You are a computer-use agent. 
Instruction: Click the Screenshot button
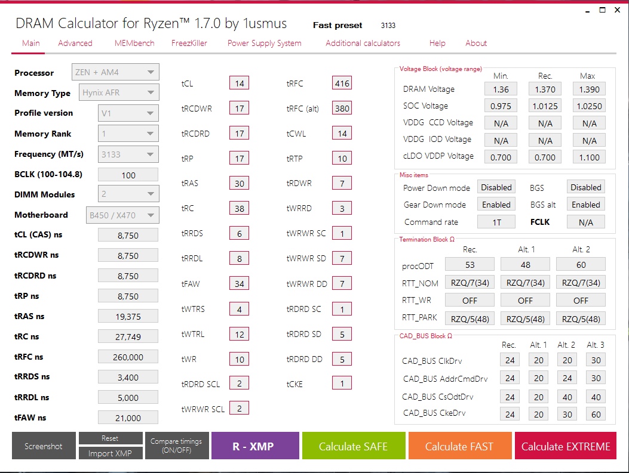pos(44,446)
